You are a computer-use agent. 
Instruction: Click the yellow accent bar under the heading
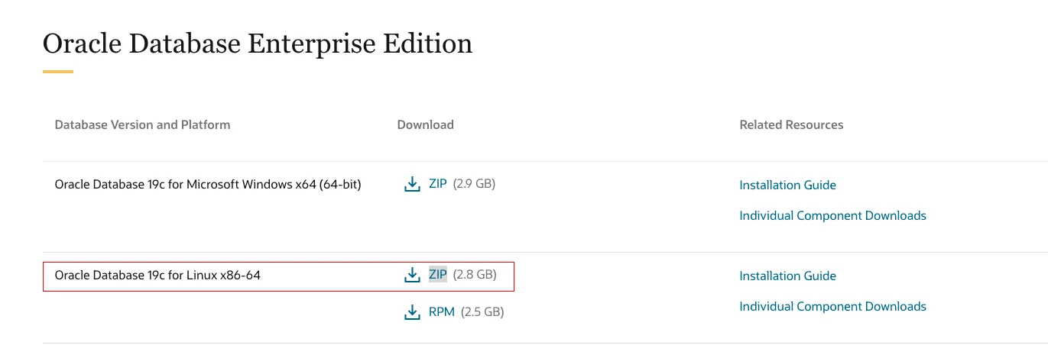point(58,72)
